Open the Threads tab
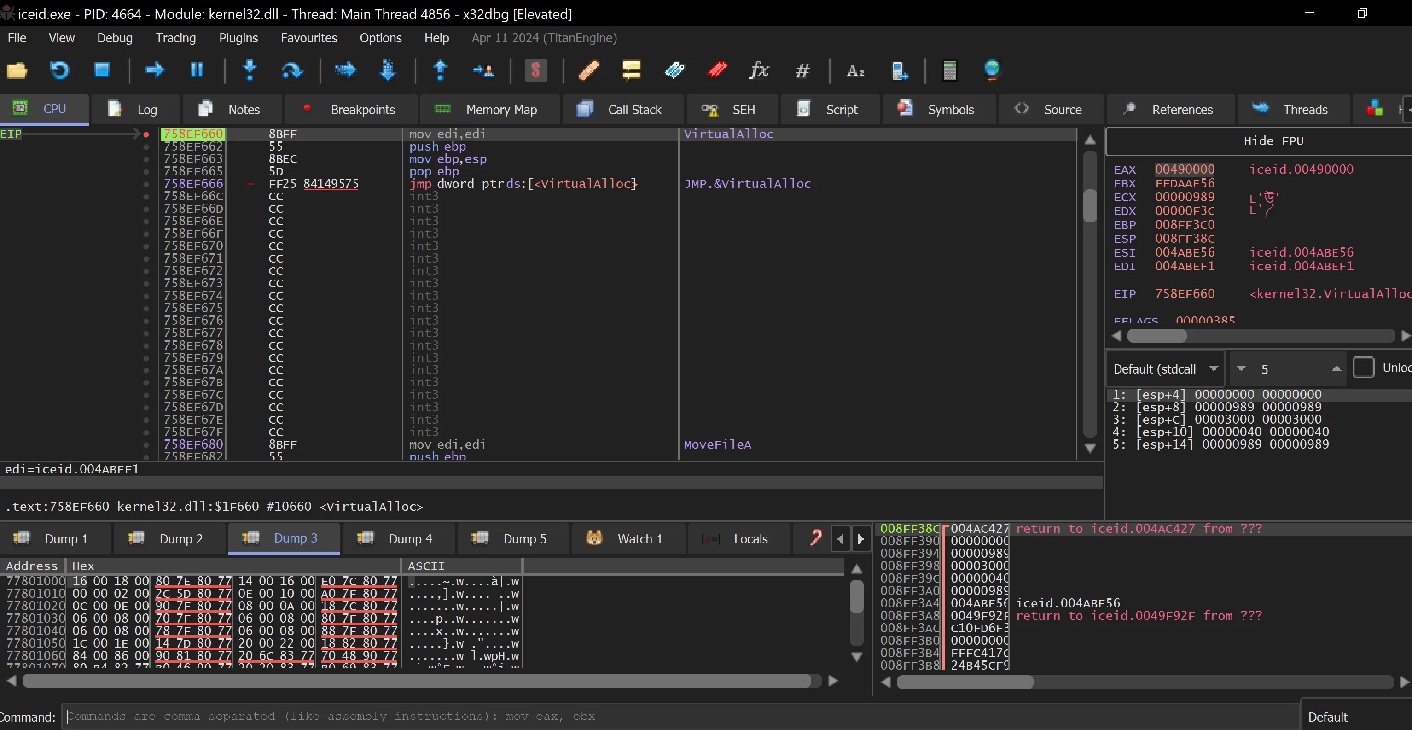The height and width of the screenshot is (730, 1412). 1294,109
